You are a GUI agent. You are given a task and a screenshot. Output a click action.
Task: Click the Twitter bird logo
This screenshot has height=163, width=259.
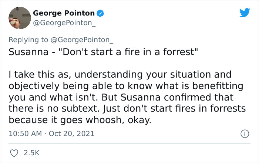(245, 13)
